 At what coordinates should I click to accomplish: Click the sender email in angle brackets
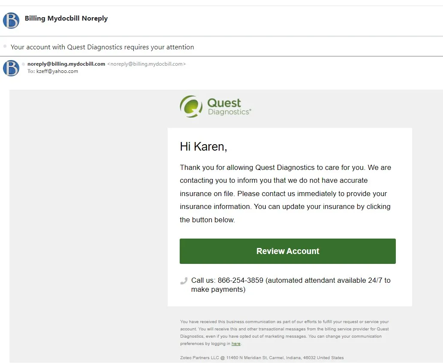146,64
